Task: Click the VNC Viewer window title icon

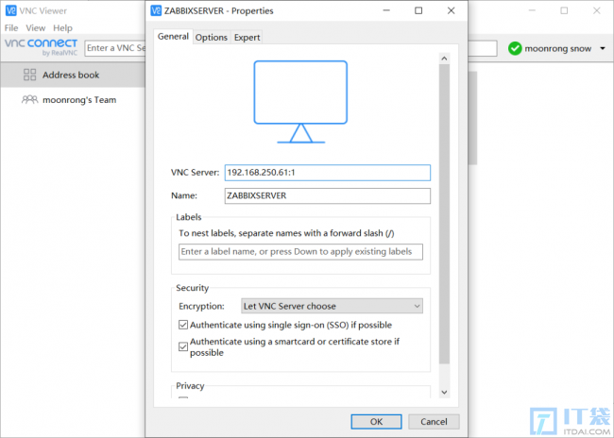Action: (x=11, y=10)
